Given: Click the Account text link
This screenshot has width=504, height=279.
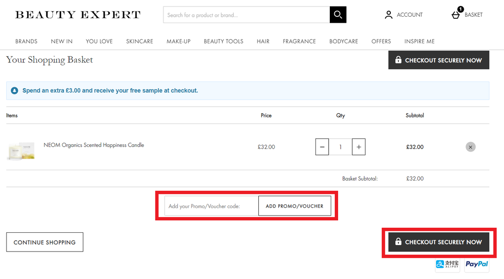Looking at the screenshot, I should [x=409, y=15].
